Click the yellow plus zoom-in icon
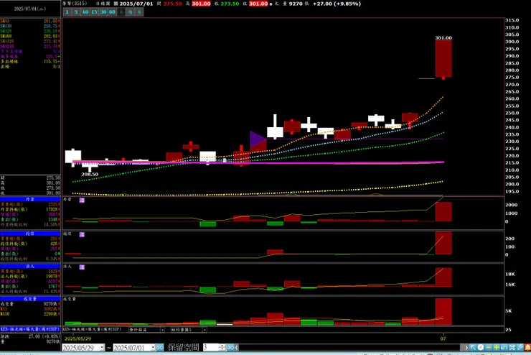 coord(496,348)
